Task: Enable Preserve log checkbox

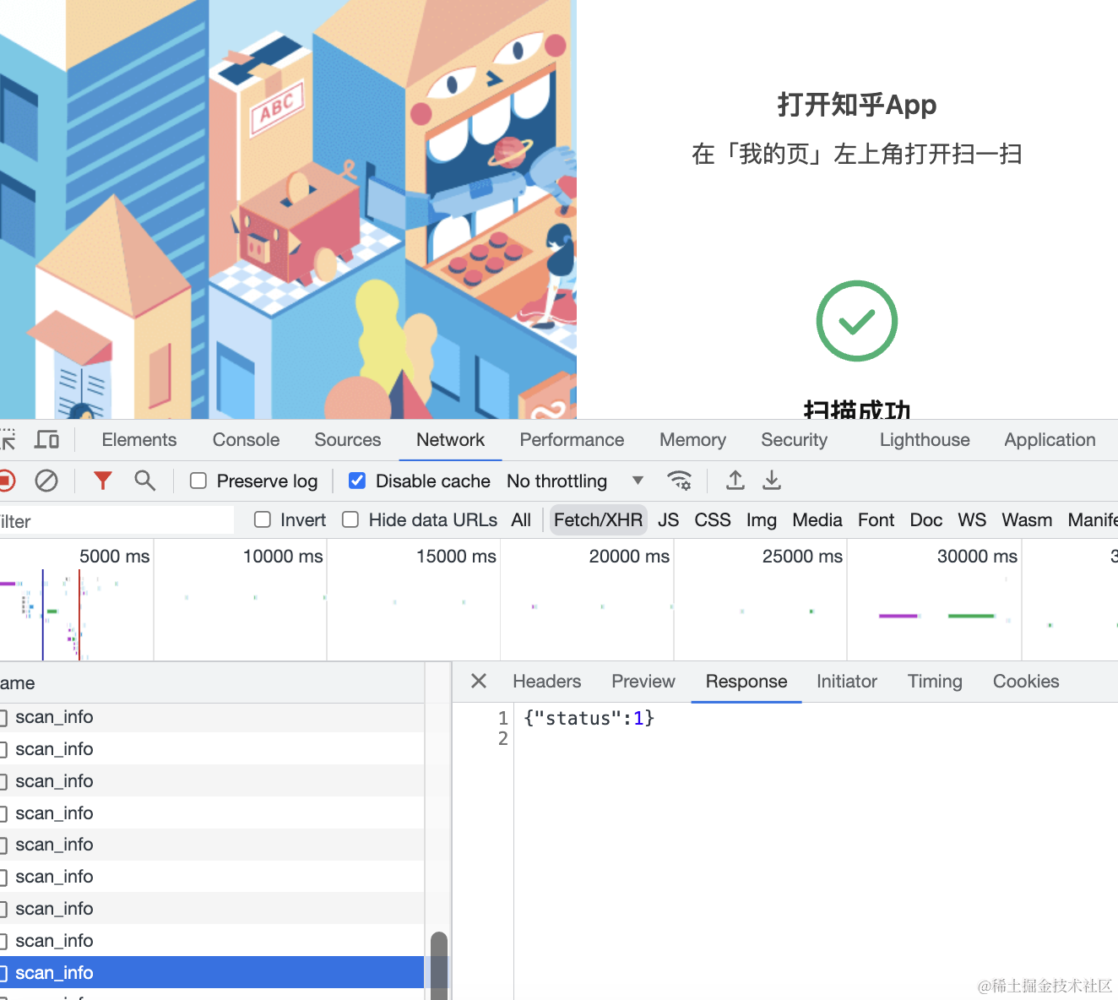Action: (x=198, y=481)
